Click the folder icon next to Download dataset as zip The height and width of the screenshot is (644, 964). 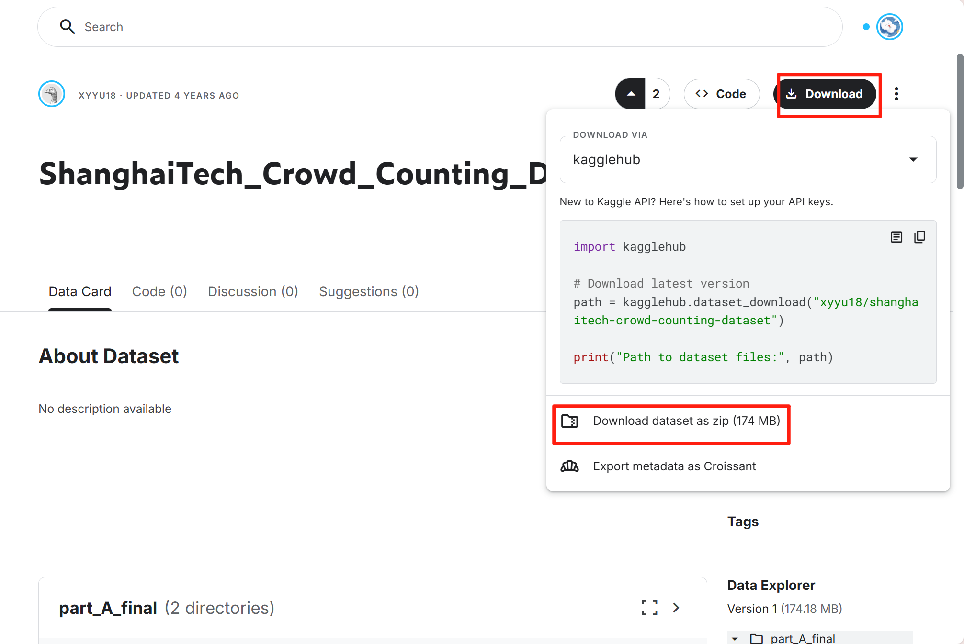coord(570,421)
